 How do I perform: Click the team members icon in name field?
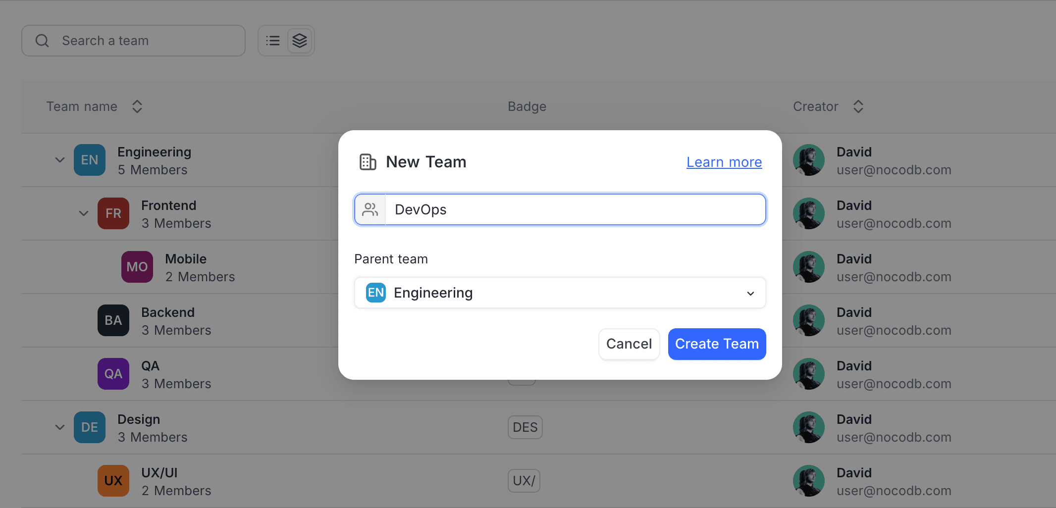click(x=370, y=210)
